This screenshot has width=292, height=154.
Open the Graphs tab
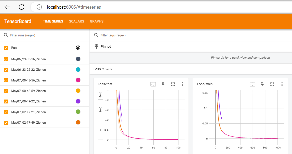click(97, 21)
